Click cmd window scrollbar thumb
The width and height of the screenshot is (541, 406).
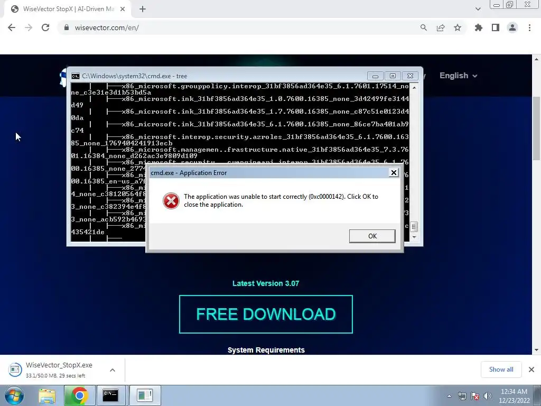click(x=414, y=227)
